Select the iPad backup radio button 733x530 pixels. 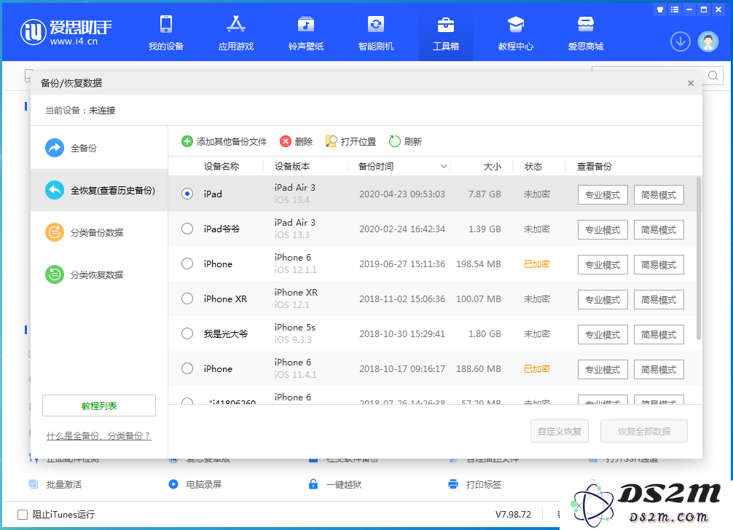click(187, 194)
